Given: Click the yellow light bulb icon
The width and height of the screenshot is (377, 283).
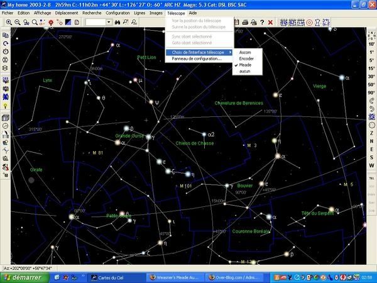Looking at the screenshot, I should pos(5,106).
